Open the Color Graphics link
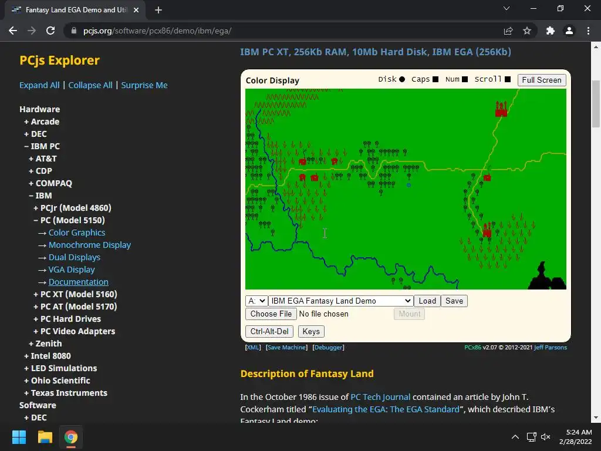The image size is (601, 451). point(77,233)
